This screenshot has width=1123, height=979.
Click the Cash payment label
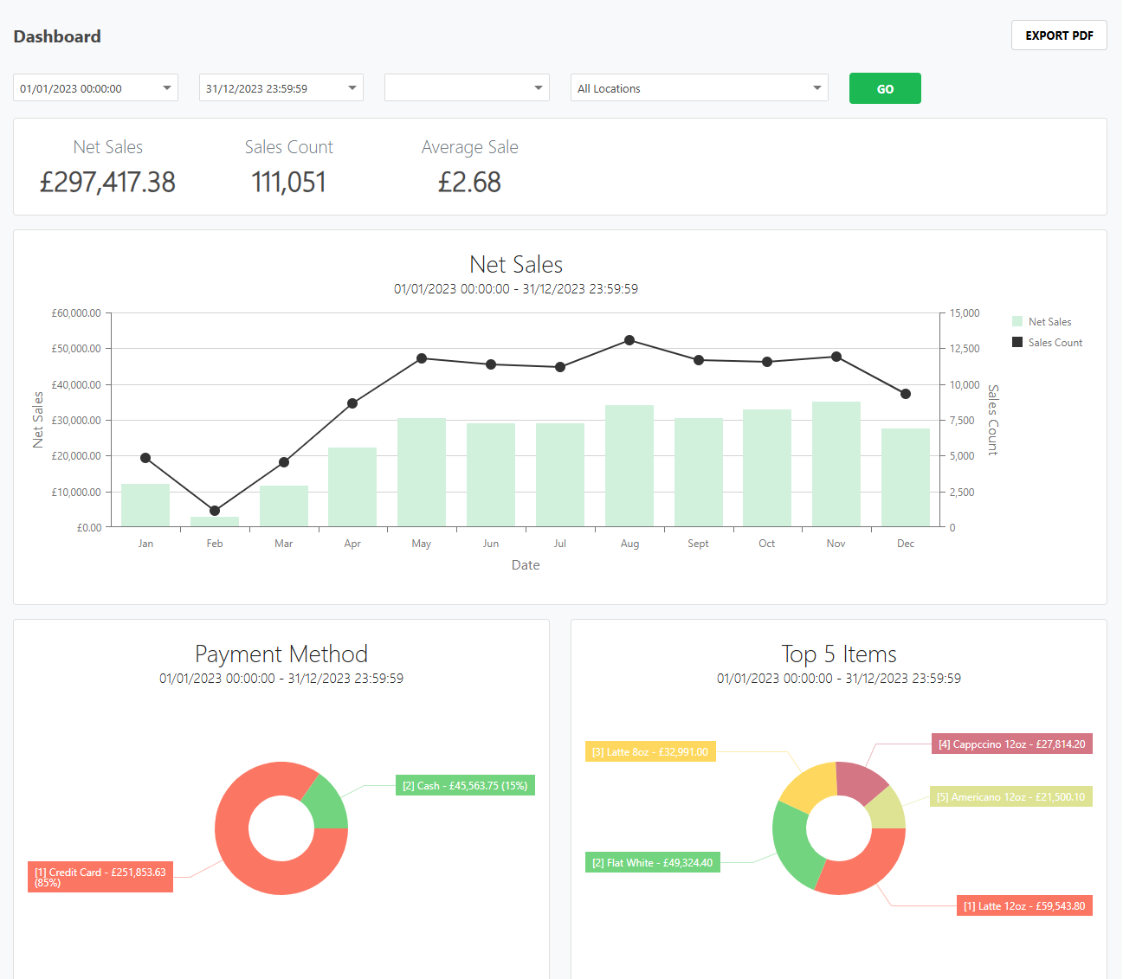[x=465, y=786]
